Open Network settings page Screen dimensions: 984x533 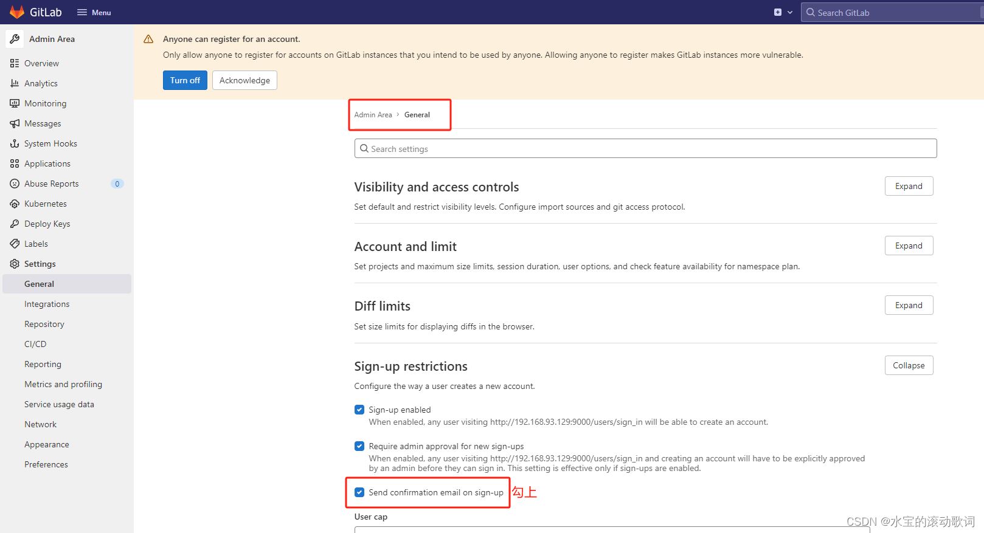pos(40,424)
